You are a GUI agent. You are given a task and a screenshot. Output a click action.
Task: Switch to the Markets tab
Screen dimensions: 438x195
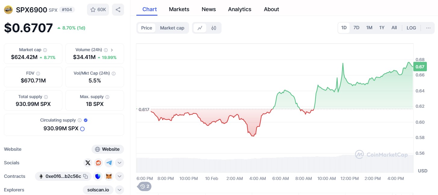point(179,9)
